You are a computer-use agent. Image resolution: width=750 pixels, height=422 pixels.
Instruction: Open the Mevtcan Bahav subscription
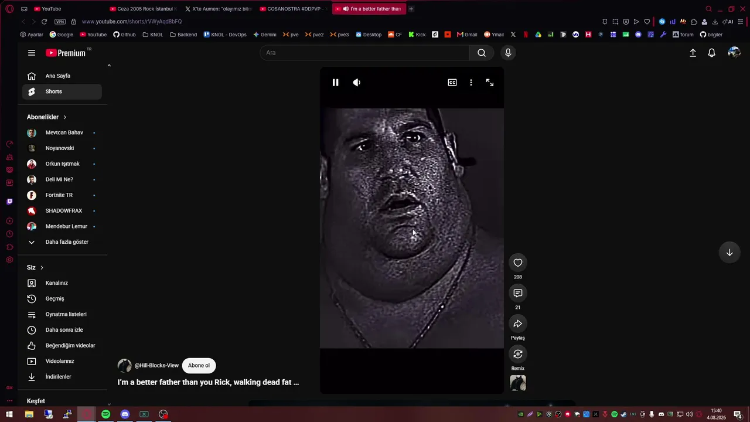click(x=62, y=132)
